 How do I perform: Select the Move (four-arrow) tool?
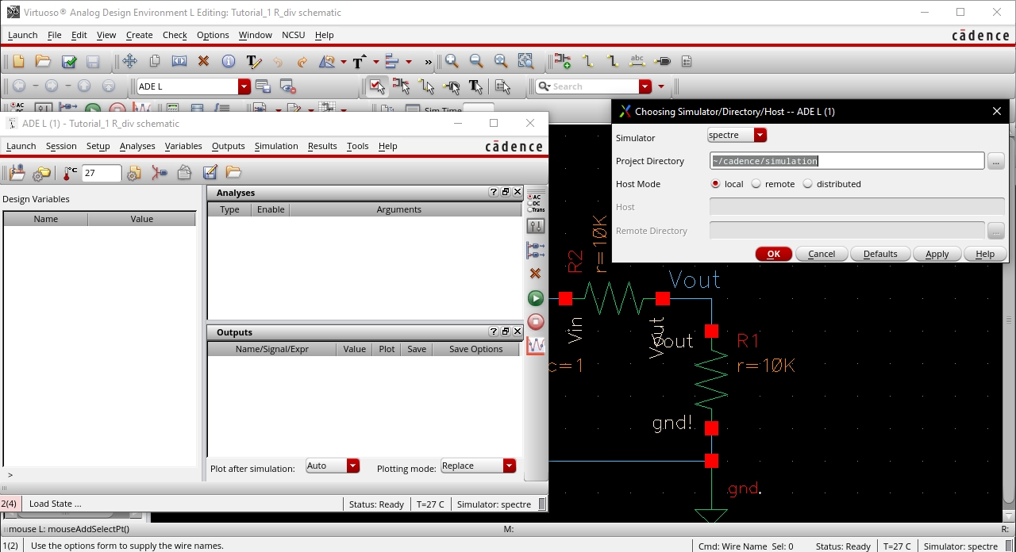coord(129,61)
